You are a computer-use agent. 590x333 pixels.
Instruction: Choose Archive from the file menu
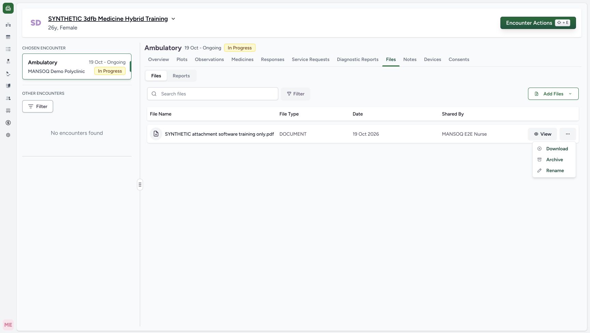[554, 160]
